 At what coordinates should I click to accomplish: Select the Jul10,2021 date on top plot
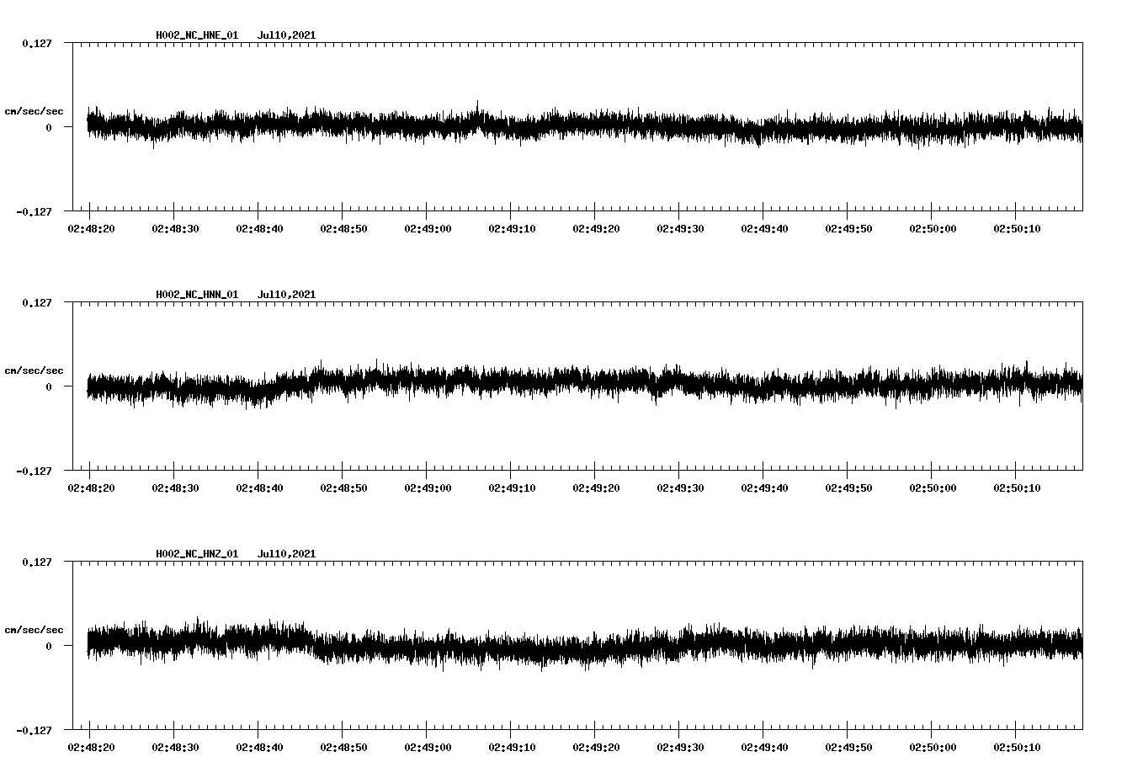[x=286, y=35]
